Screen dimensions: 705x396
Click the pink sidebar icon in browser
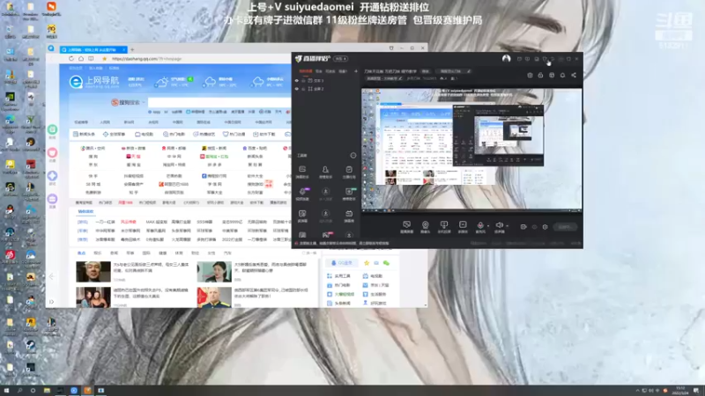point(52,152)
